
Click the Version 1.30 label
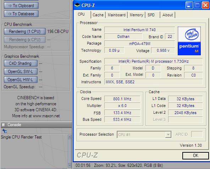coord(191,145)
